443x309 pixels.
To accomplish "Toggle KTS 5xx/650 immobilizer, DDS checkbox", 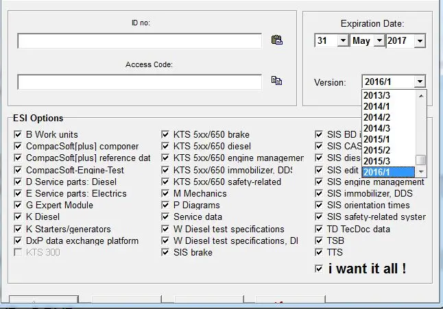I will 165,170.
